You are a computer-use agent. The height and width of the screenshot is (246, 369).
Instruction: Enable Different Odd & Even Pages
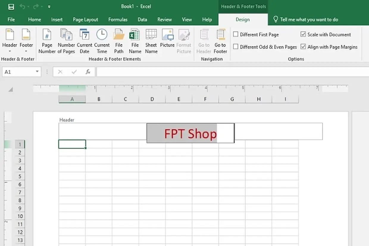point(236,47)
